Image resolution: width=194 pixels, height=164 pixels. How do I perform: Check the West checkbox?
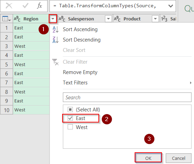[70, 127]
